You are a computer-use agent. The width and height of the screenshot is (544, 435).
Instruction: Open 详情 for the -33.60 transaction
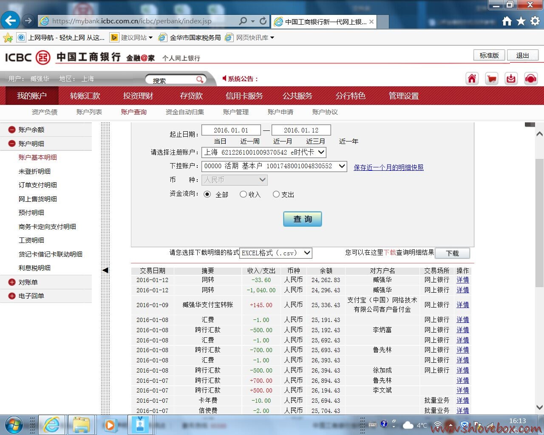(463, 280)
